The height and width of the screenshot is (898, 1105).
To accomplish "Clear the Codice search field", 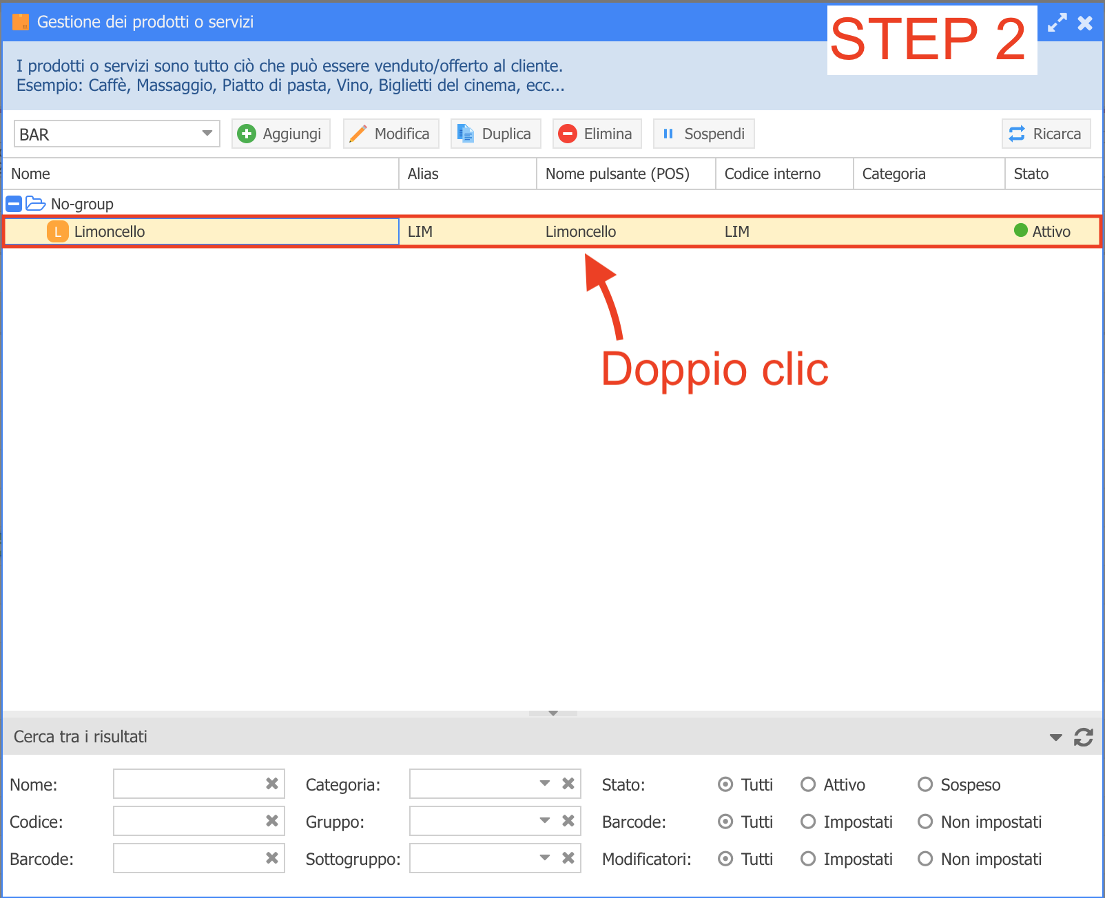I will tap(272, 821).
